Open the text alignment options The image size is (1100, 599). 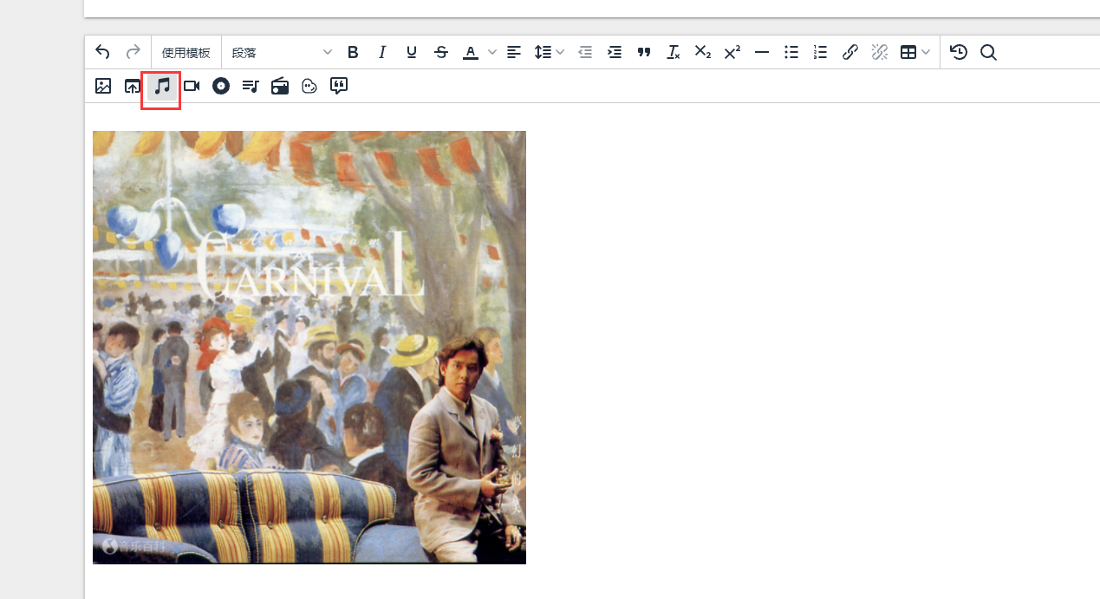(x=514, y=53)
